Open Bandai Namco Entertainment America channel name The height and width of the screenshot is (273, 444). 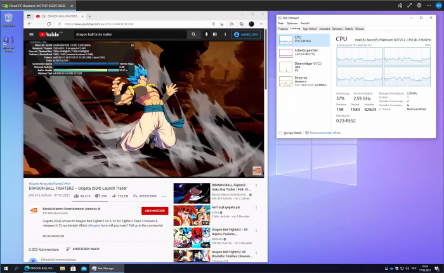70,209
